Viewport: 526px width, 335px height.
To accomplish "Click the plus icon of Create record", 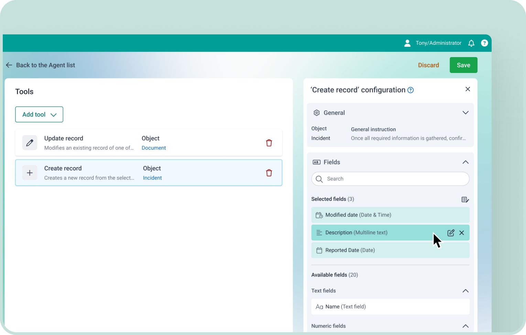I will point(30,173).
